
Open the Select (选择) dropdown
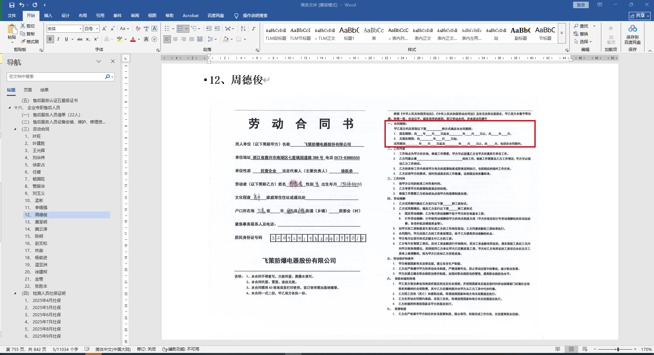(583, 41)
